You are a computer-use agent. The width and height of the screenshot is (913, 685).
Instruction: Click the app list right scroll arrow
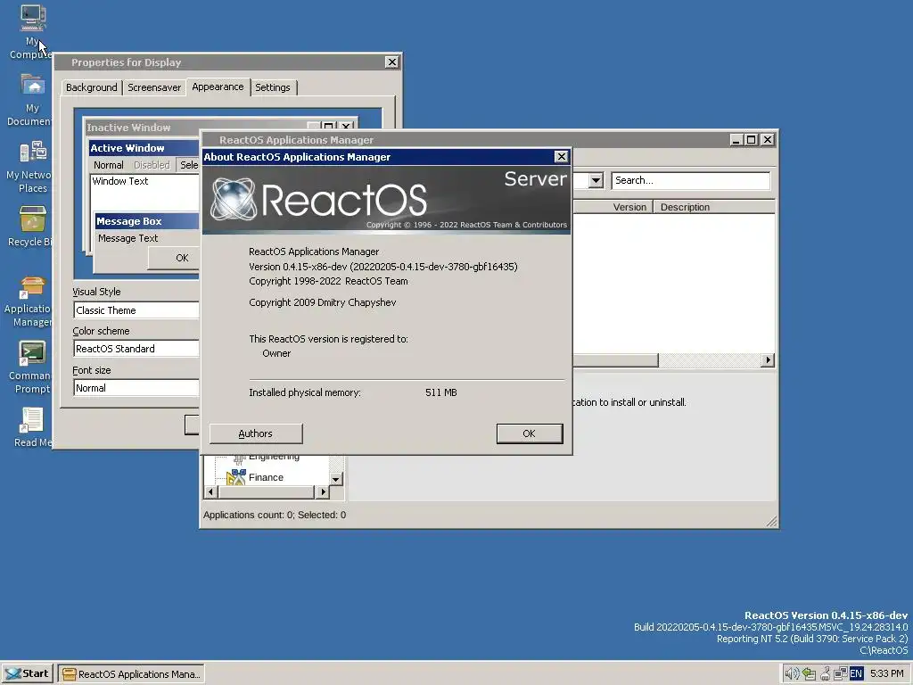(768, 360)
